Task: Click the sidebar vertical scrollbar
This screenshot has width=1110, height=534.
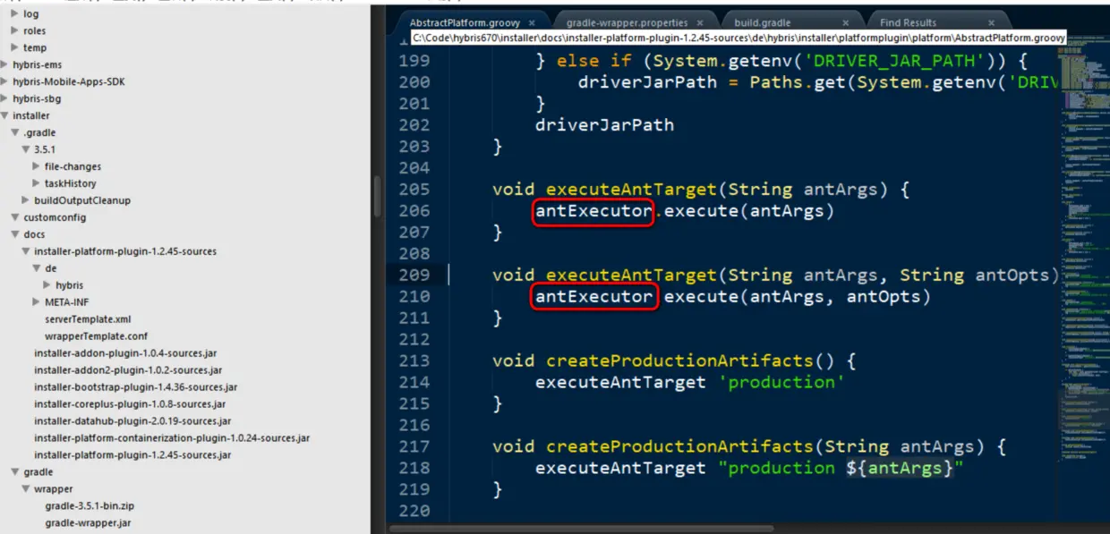Action: click(377, 197)
